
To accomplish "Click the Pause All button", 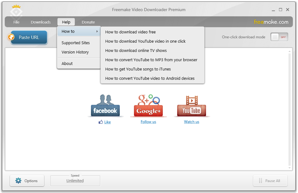I will pyautogui.click(x=270, y=181).
